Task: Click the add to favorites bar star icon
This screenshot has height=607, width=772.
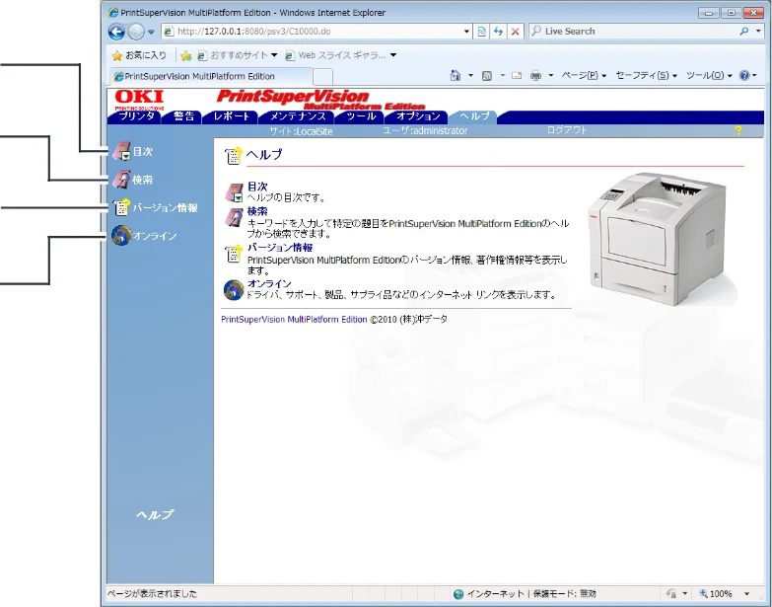Action: [x=185, y=55]
